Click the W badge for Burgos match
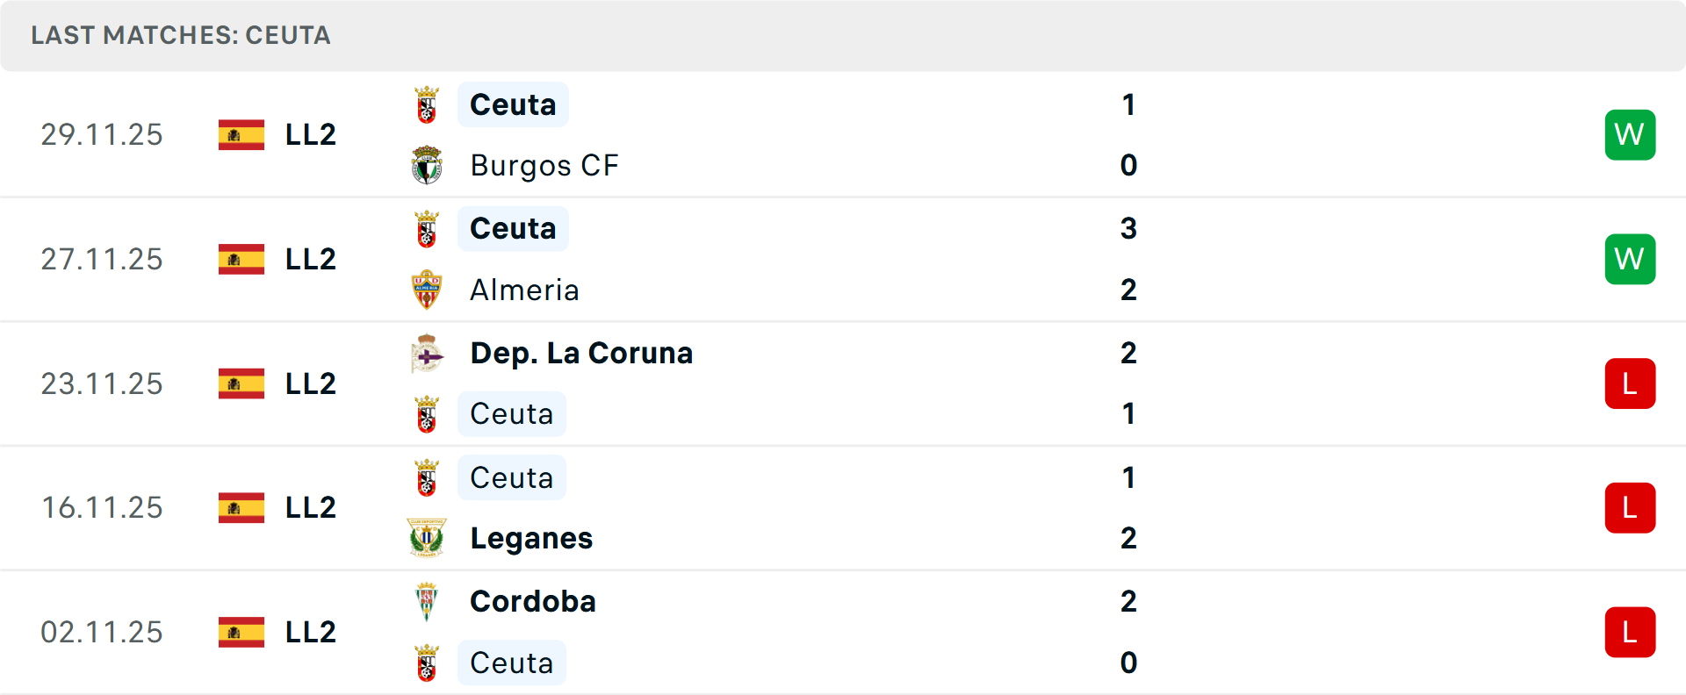The height and width of the screenshot is (695, 1686). click(x=1630, y=135)
